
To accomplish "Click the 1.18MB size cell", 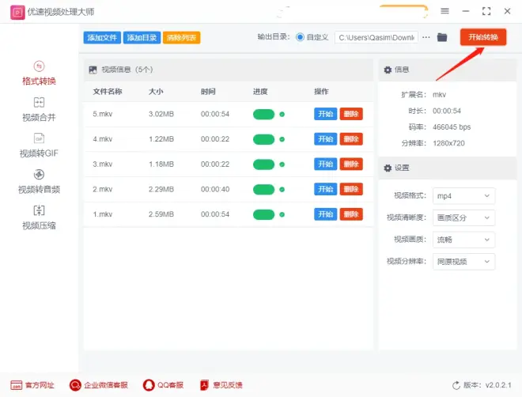I will tap(161, 164).
